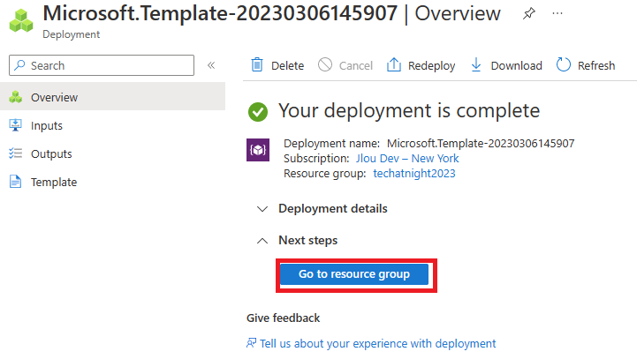Click the Cancel label in toolbar
This screenshot has height=359, width=637.
click(x=356, y=66)
